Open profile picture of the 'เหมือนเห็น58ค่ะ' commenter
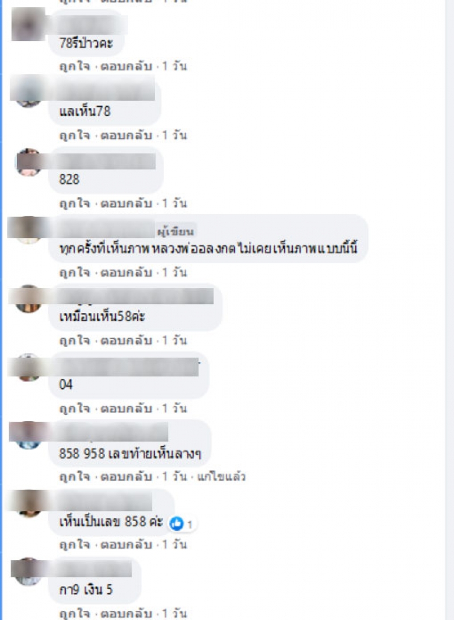 point(28,298)
